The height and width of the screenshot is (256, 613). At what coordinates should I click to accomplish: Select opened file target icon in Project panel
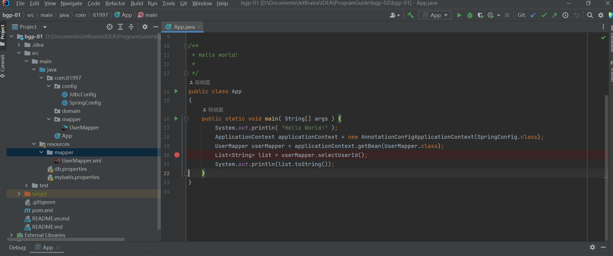pyautogui.click(x=110, y=27)
